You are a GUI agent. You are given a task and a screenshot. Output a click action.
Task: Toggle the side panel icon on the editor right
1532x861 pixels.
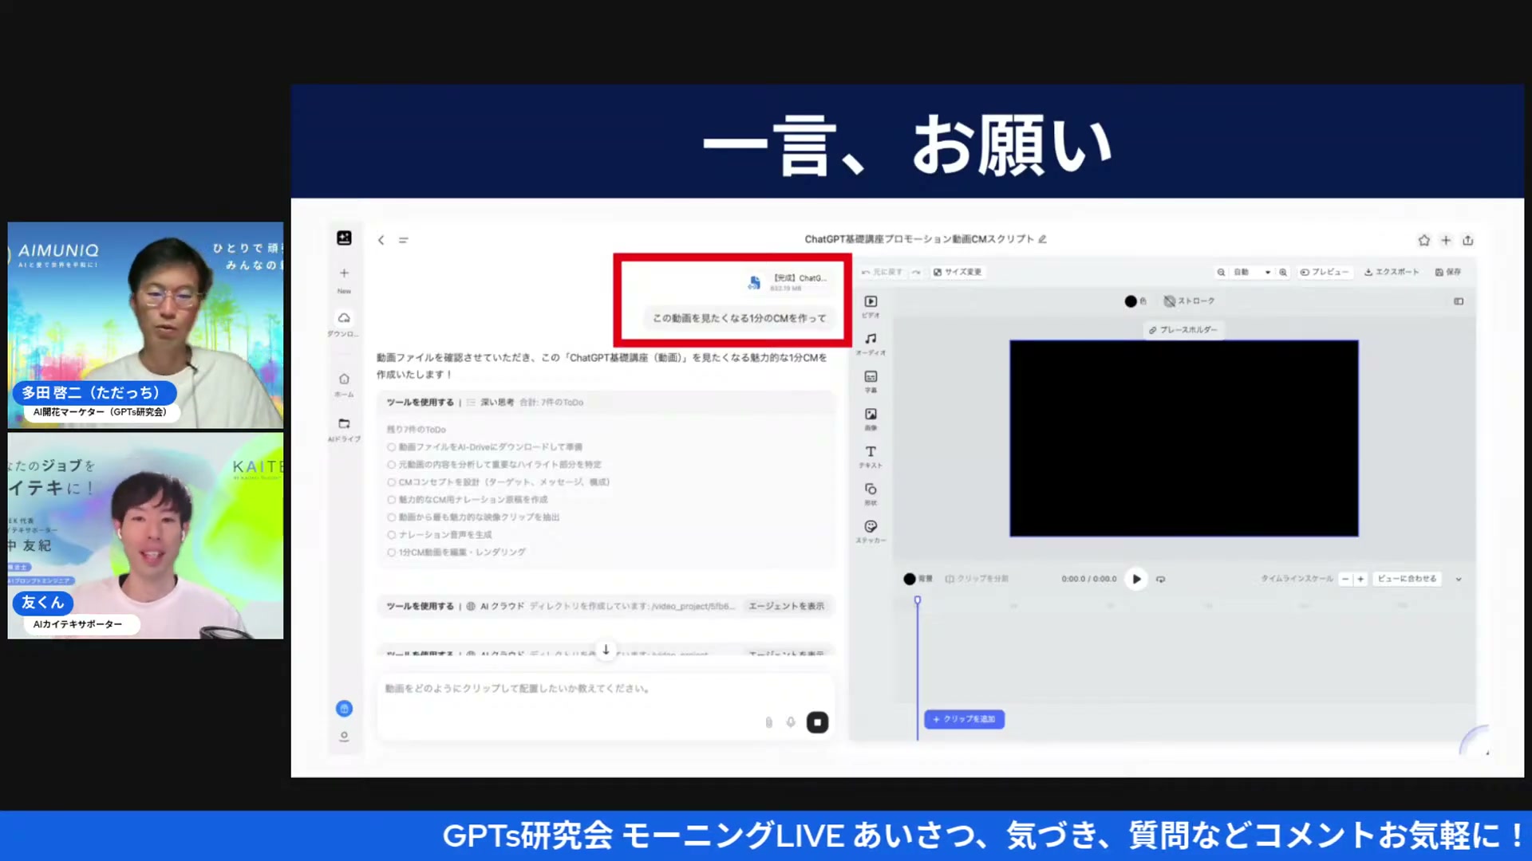(x=1459, y=301)
